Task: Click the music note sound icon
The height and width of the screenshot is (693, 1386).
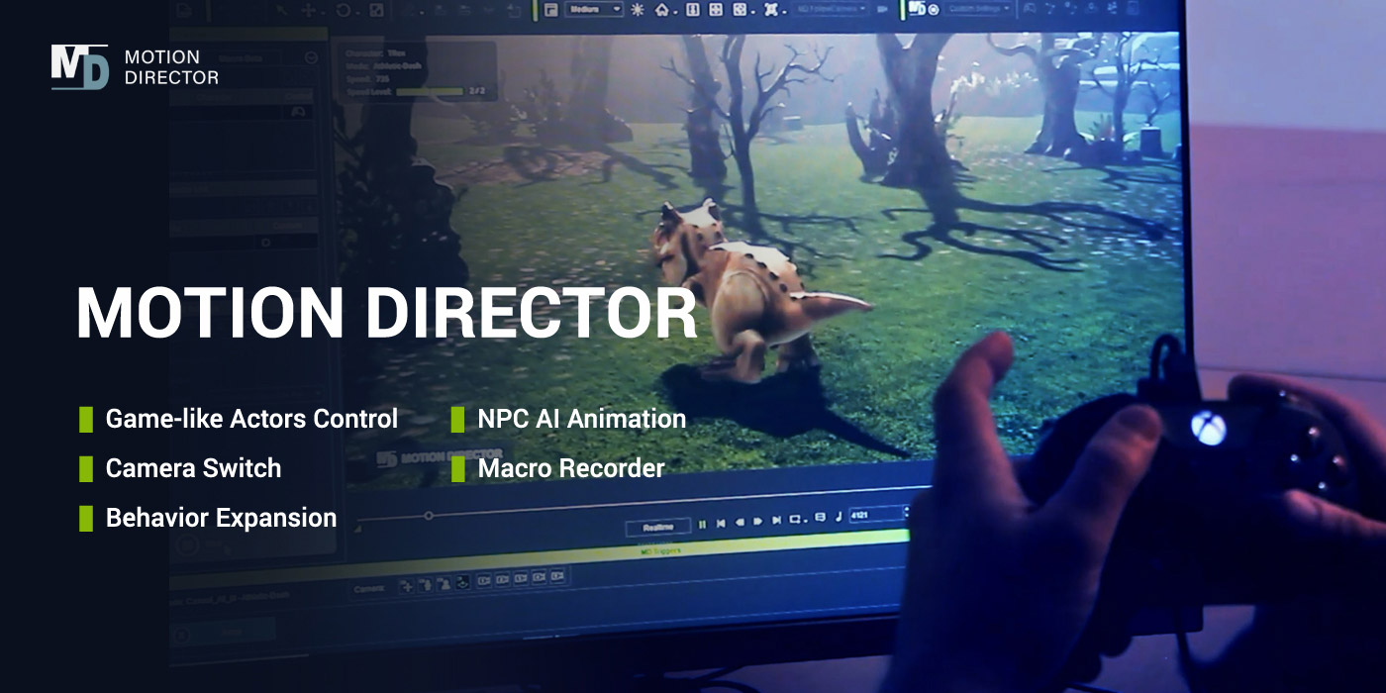Action: click(839, 516)
